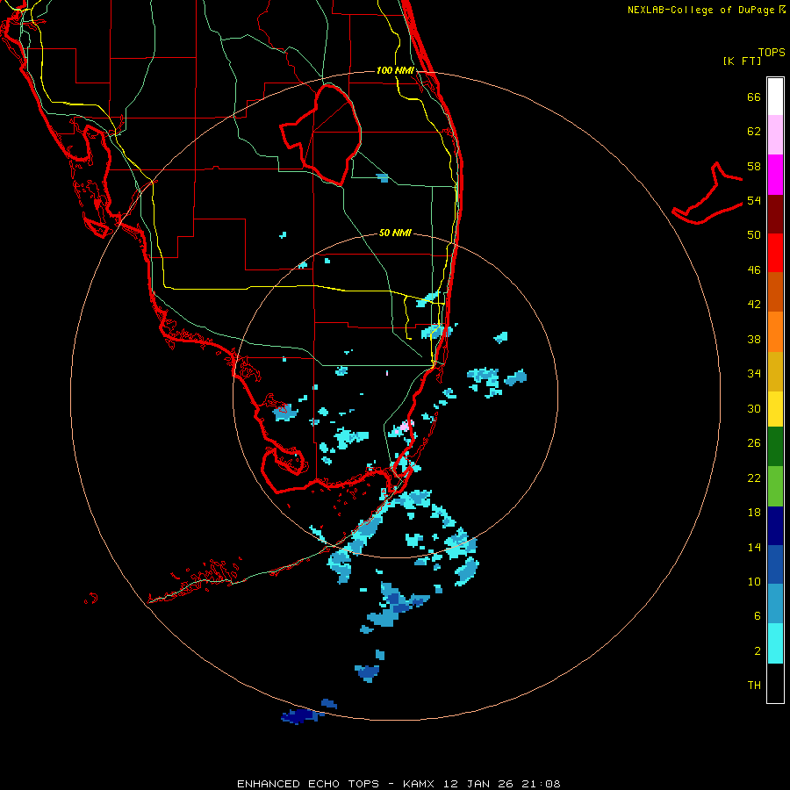Click the 2 value on the legend

click(758, 651)
